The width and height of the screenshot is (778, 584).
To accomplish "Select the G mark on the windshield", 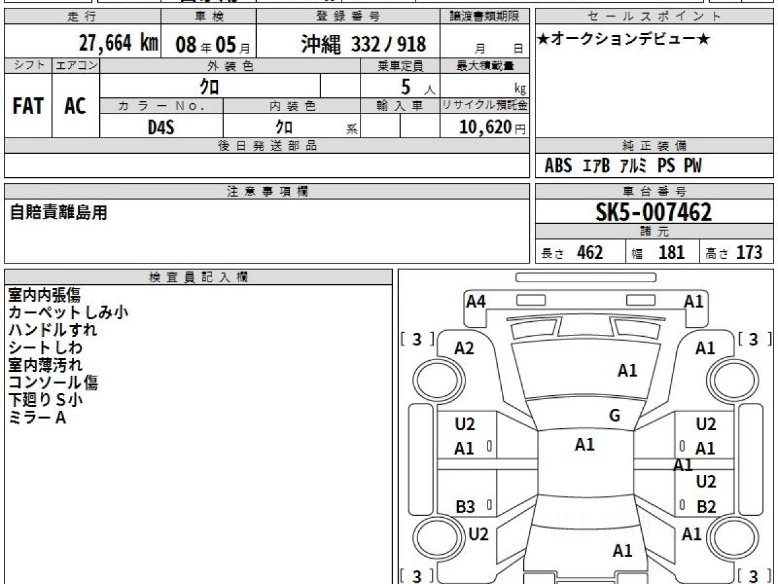I will coord(614,416).
